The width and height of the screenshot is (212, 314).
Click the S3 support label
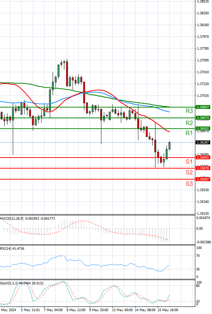(189, 184)
